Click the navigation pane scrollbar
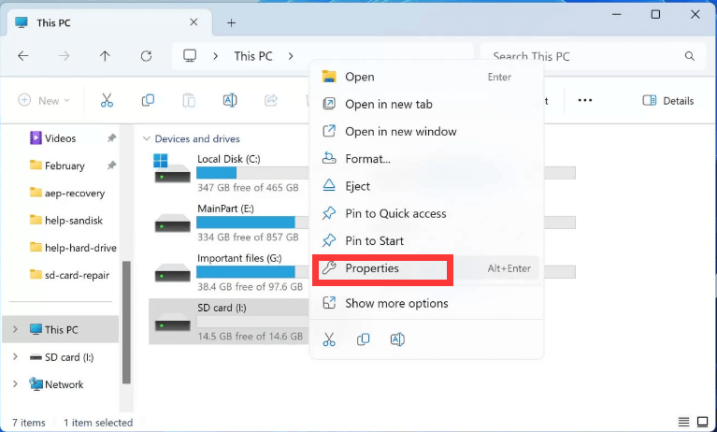Viewport: 717px width, 432px height. coord(126,323)
